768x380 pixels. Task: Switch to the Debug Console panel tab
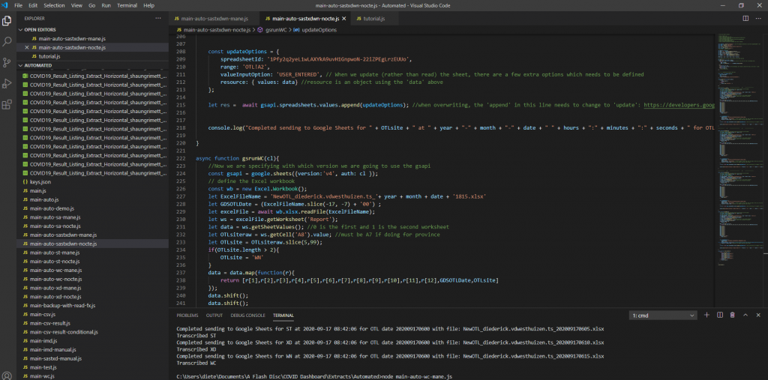[x=247, y=316]
